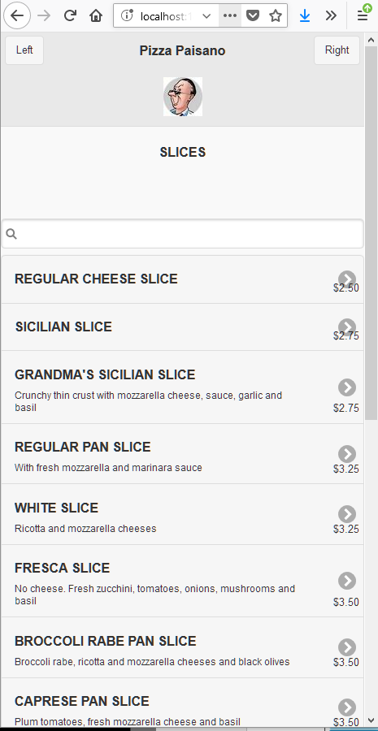Reload the page with refresh icon

(70, 16)
